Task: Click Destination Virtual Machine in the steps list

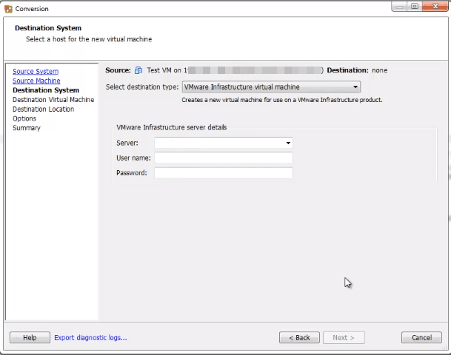Action: click(53, 100)
